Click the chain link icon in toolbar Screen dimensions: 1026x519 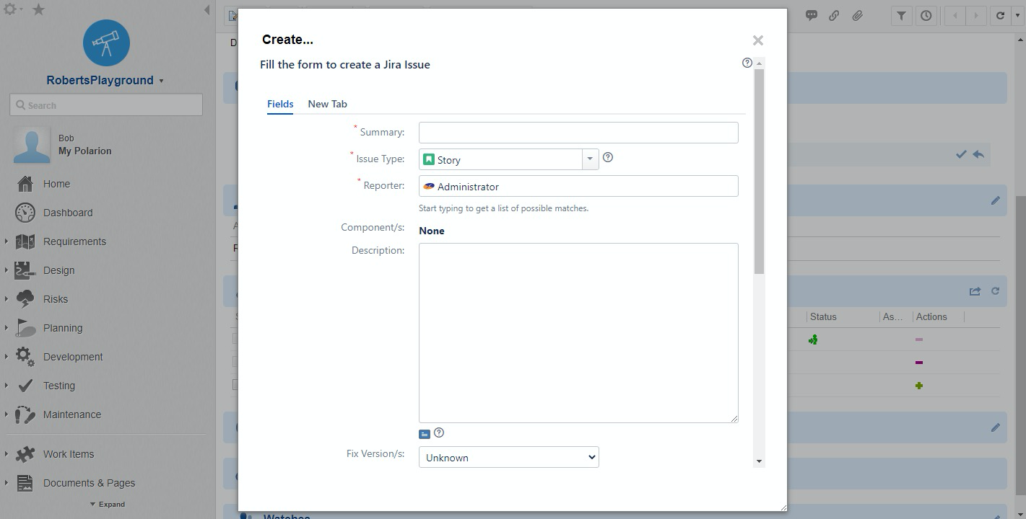point(834,15)
